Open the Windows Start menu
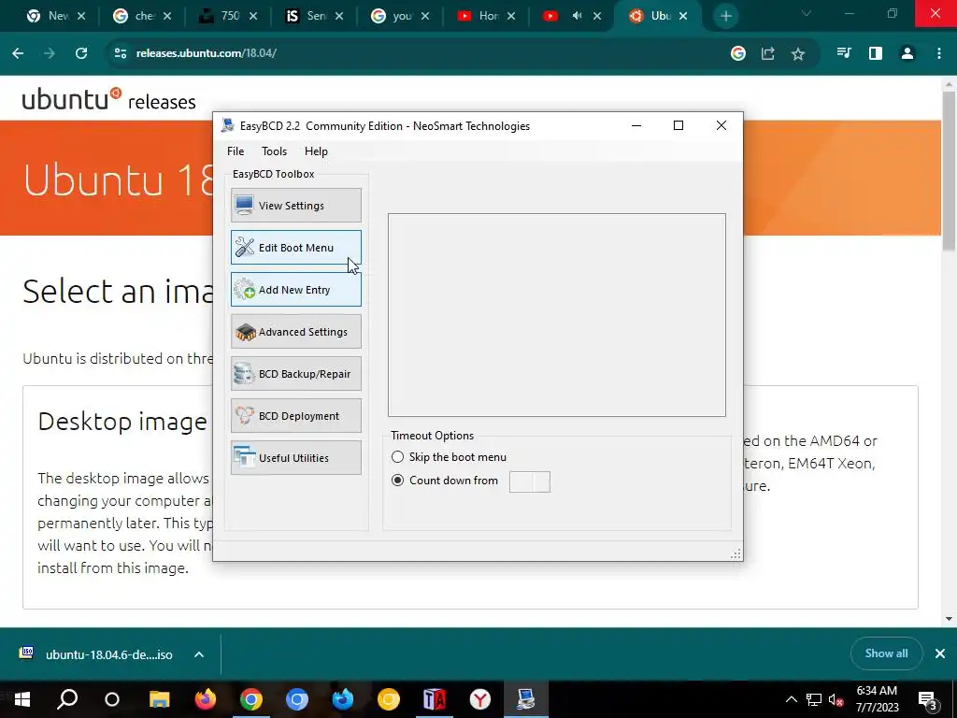This screenshot has width=957, height=718. pyautogui.click(x=22, y=699)
